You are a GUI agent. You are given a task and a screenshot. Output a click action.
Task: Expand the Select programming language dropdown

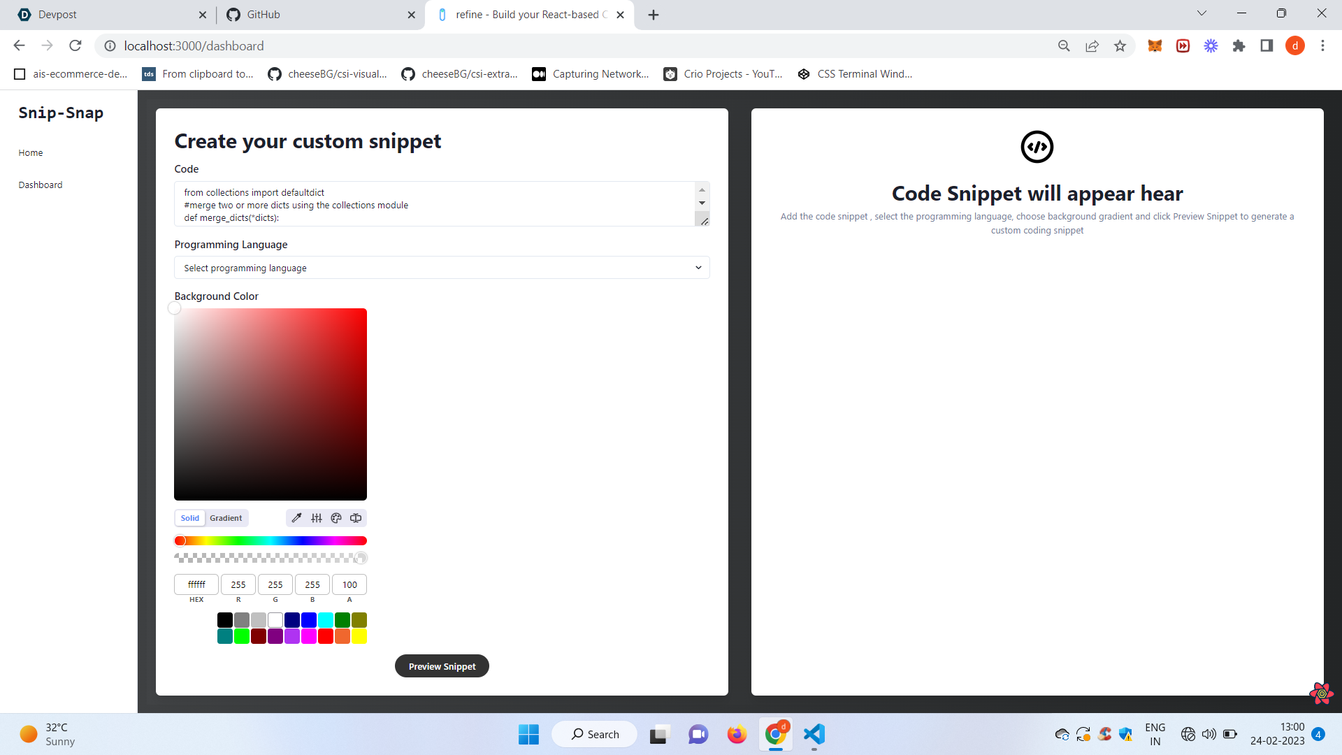click(442, 268)
